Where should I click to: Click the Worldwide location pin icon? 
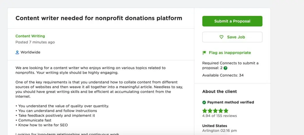(17, 52)
